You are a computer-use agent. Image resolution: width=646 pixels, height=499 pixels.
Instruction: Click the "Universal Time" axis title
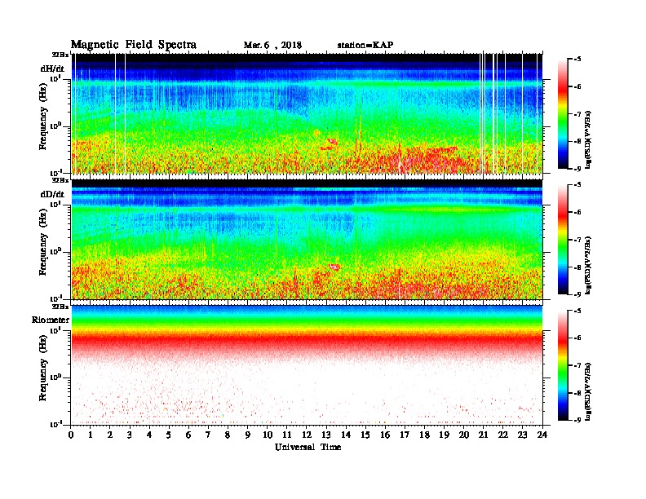[x=308, y=447]
